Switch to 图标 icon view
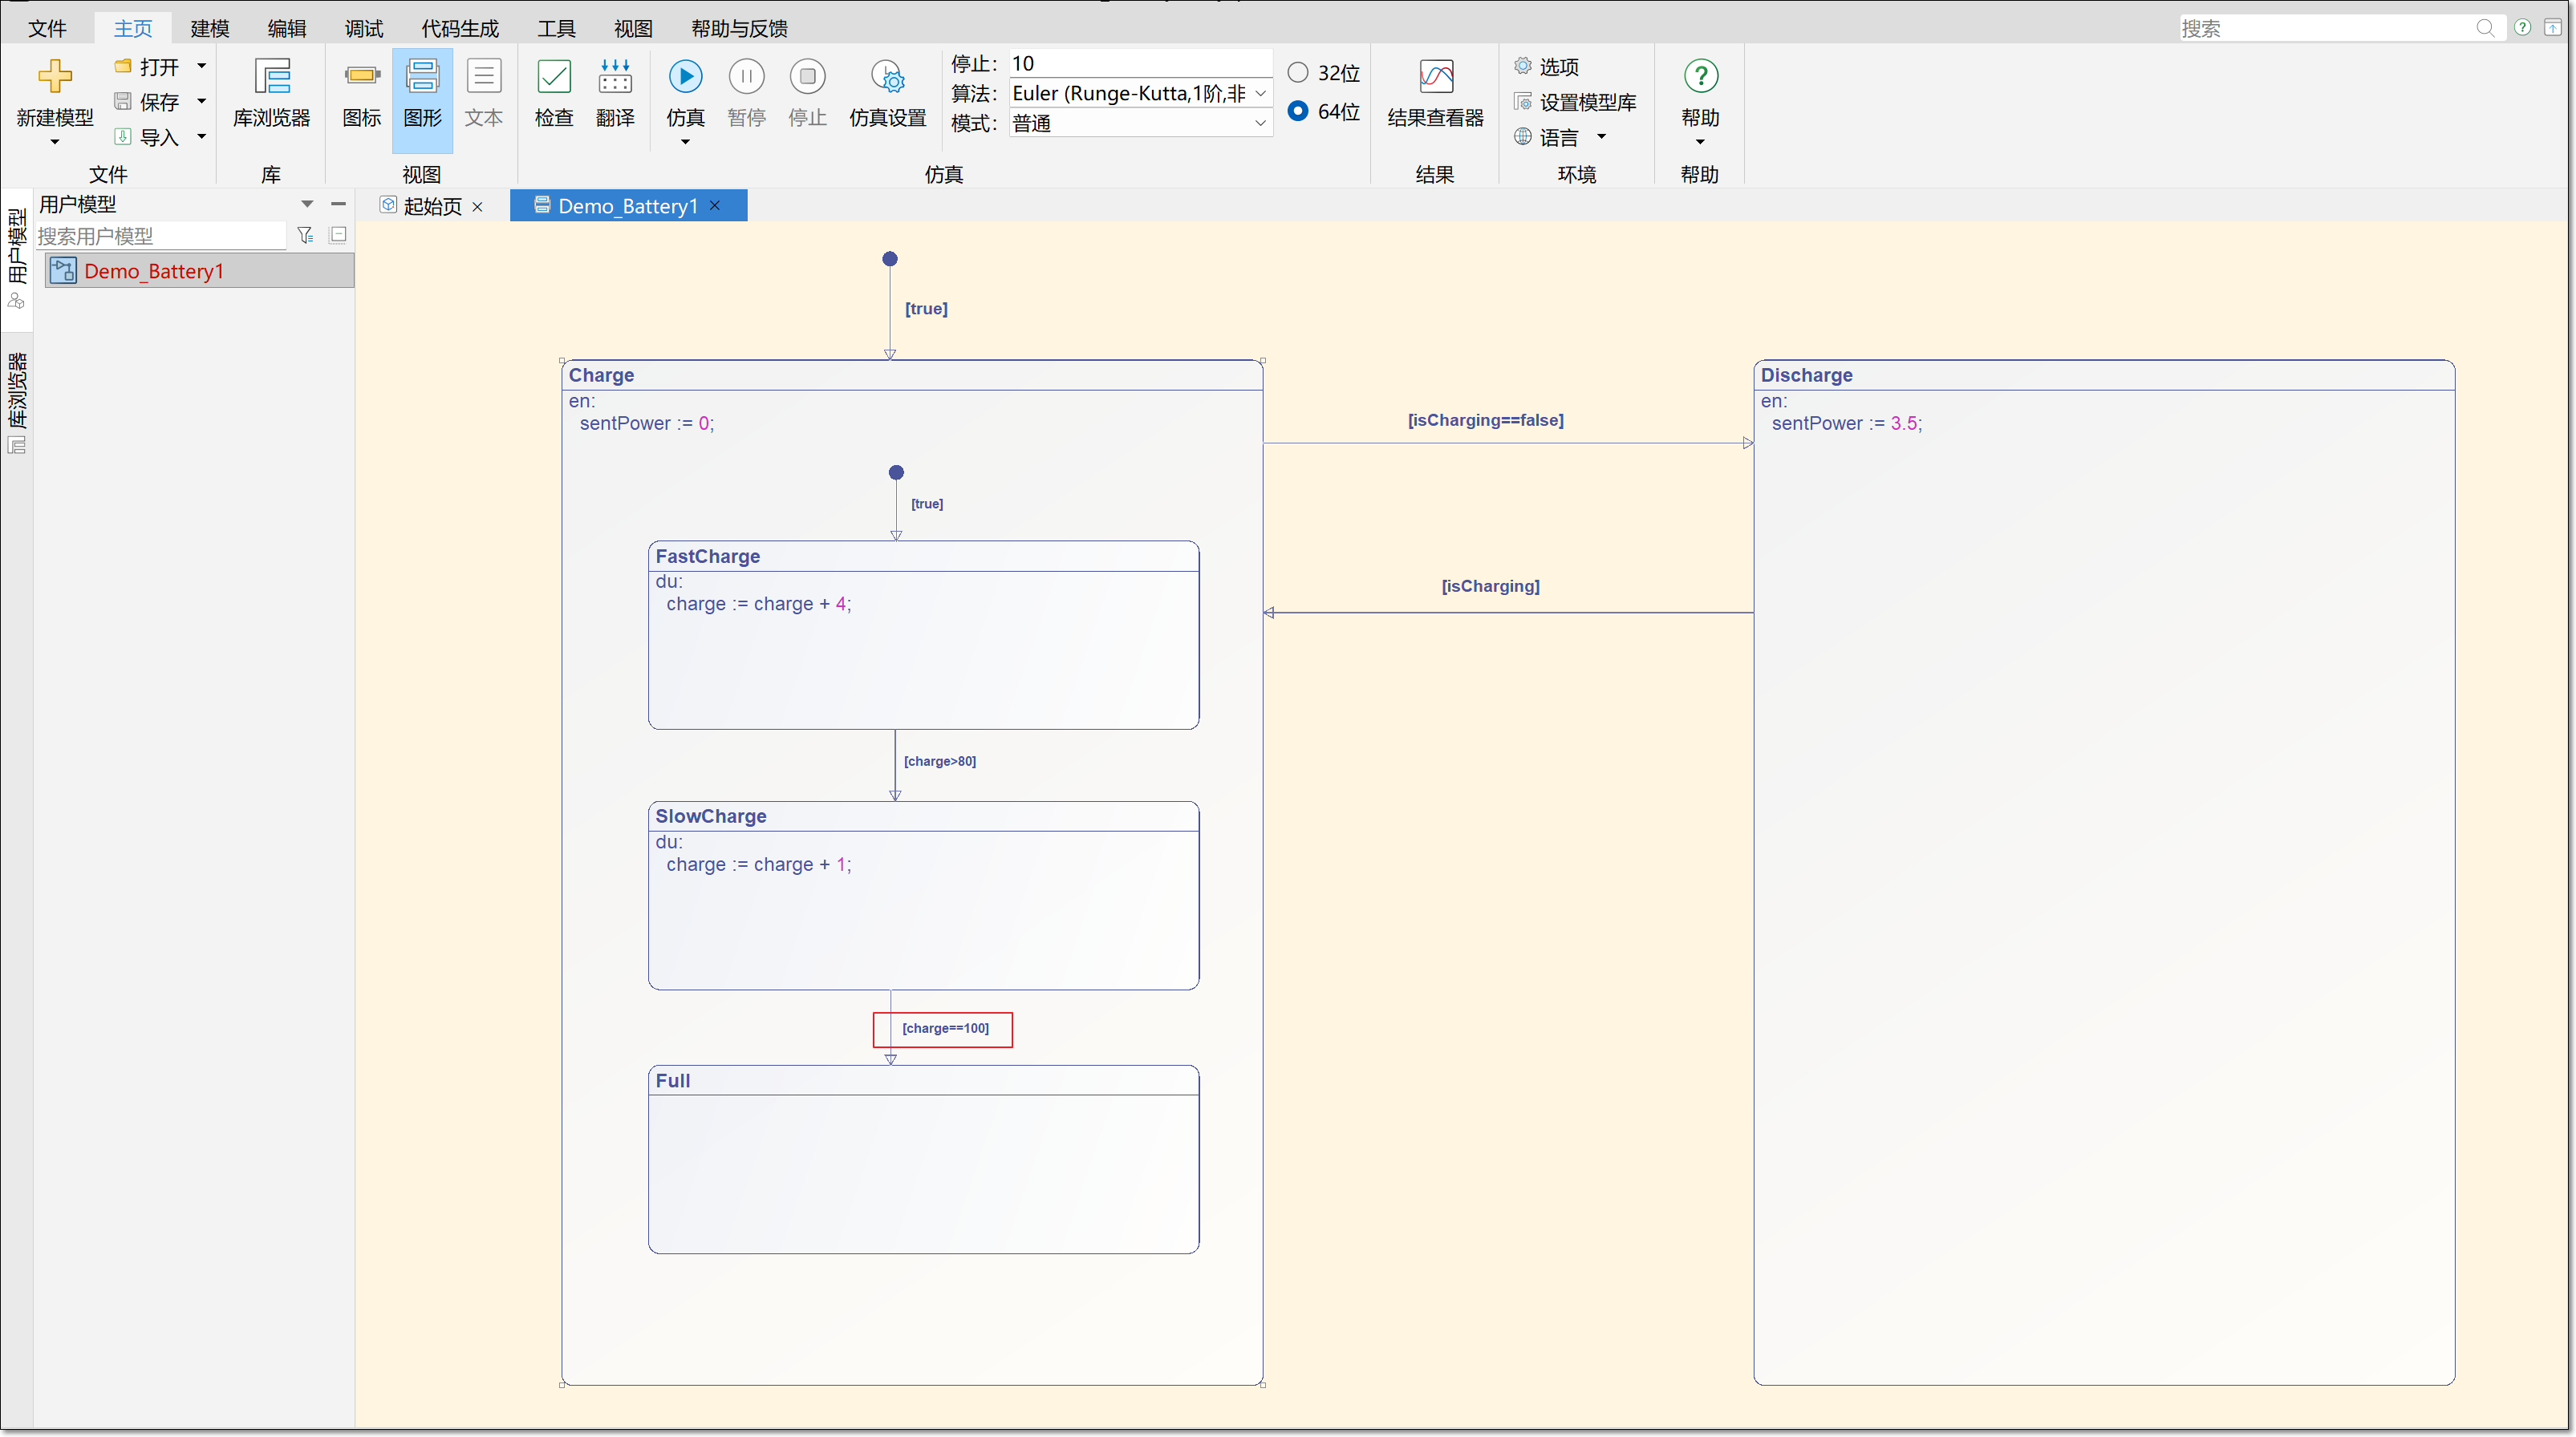This screenshot has height=1437, width=2576. tap(361, 94)
